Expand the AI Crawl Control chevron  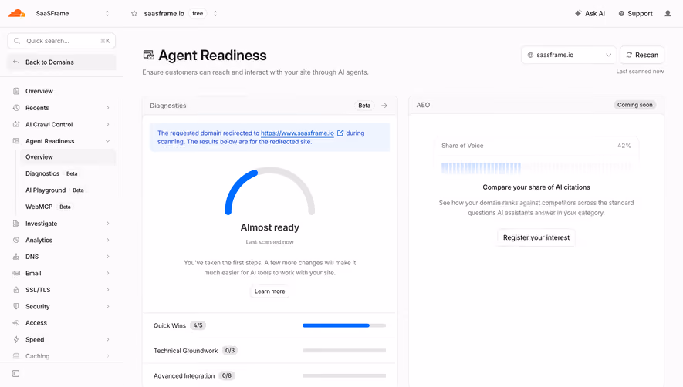pyautogui.click(x=107, y=124)
